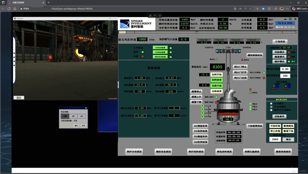Click the 枪位设定 input field showing 2000
The width and height of the screenshot is (308, 174).
point(275,139)
